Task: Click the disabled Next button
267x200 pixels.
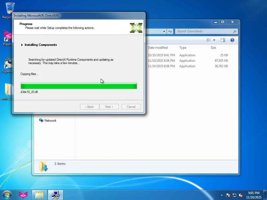Action: (109, 107)
